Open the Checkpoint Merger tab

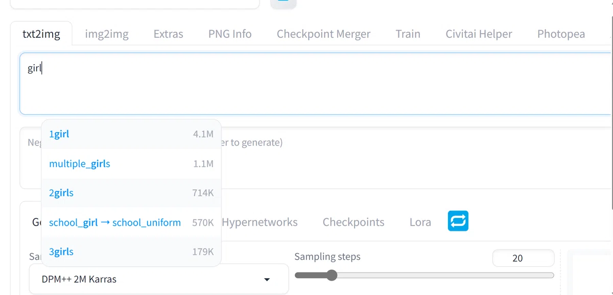coord(323,34)
